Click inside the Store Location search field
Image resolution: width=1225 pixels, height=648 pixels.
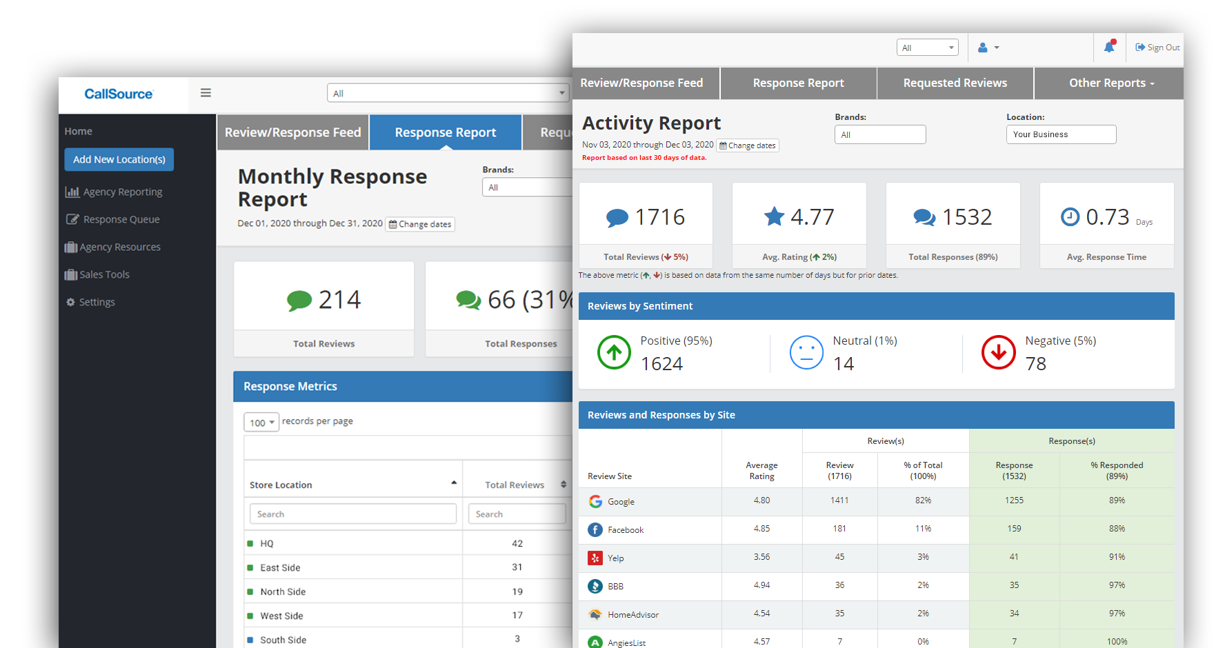click(352, 514)
